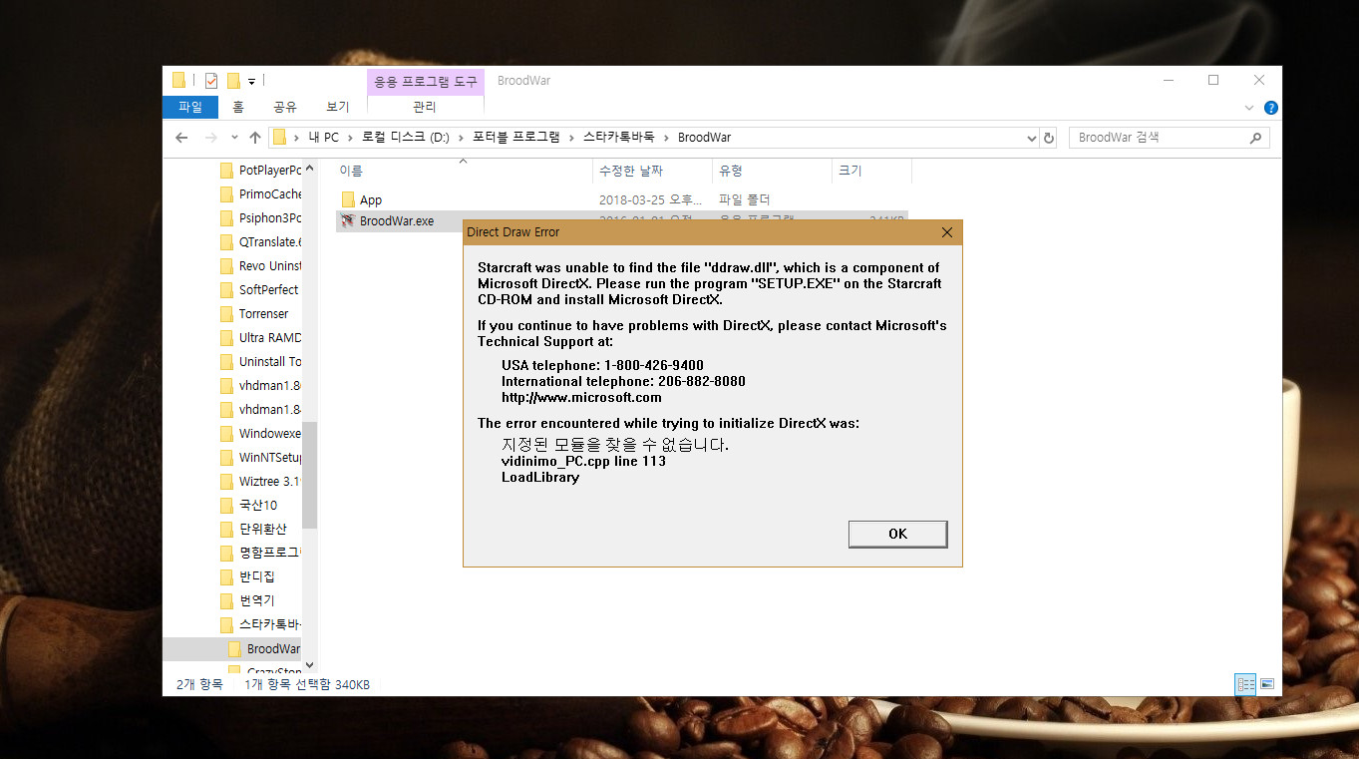Select SoftPerfect folder in tree
Screen dimensions: 1359x759
coord(259,290)
